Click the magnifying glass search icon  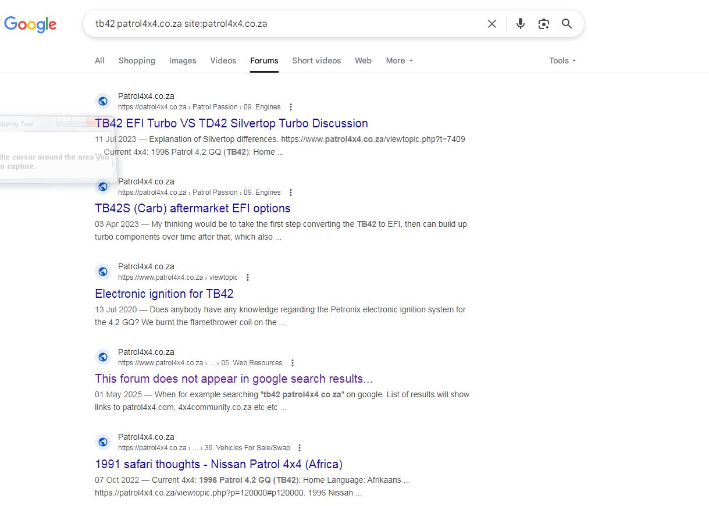click(x=567, y=24)
